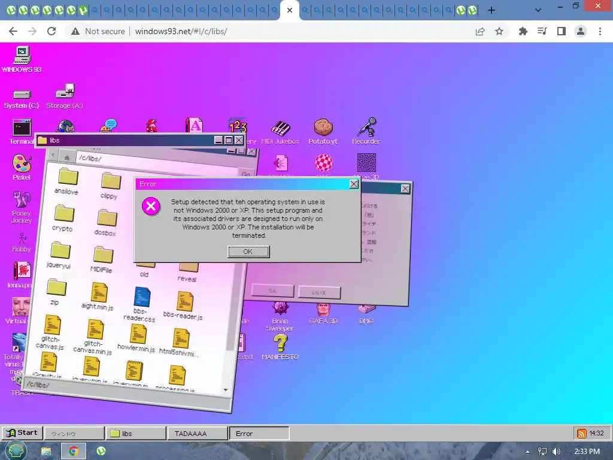Click home button in libs explorer
This screenshot has height=460, width=613.
pos(67,158)
